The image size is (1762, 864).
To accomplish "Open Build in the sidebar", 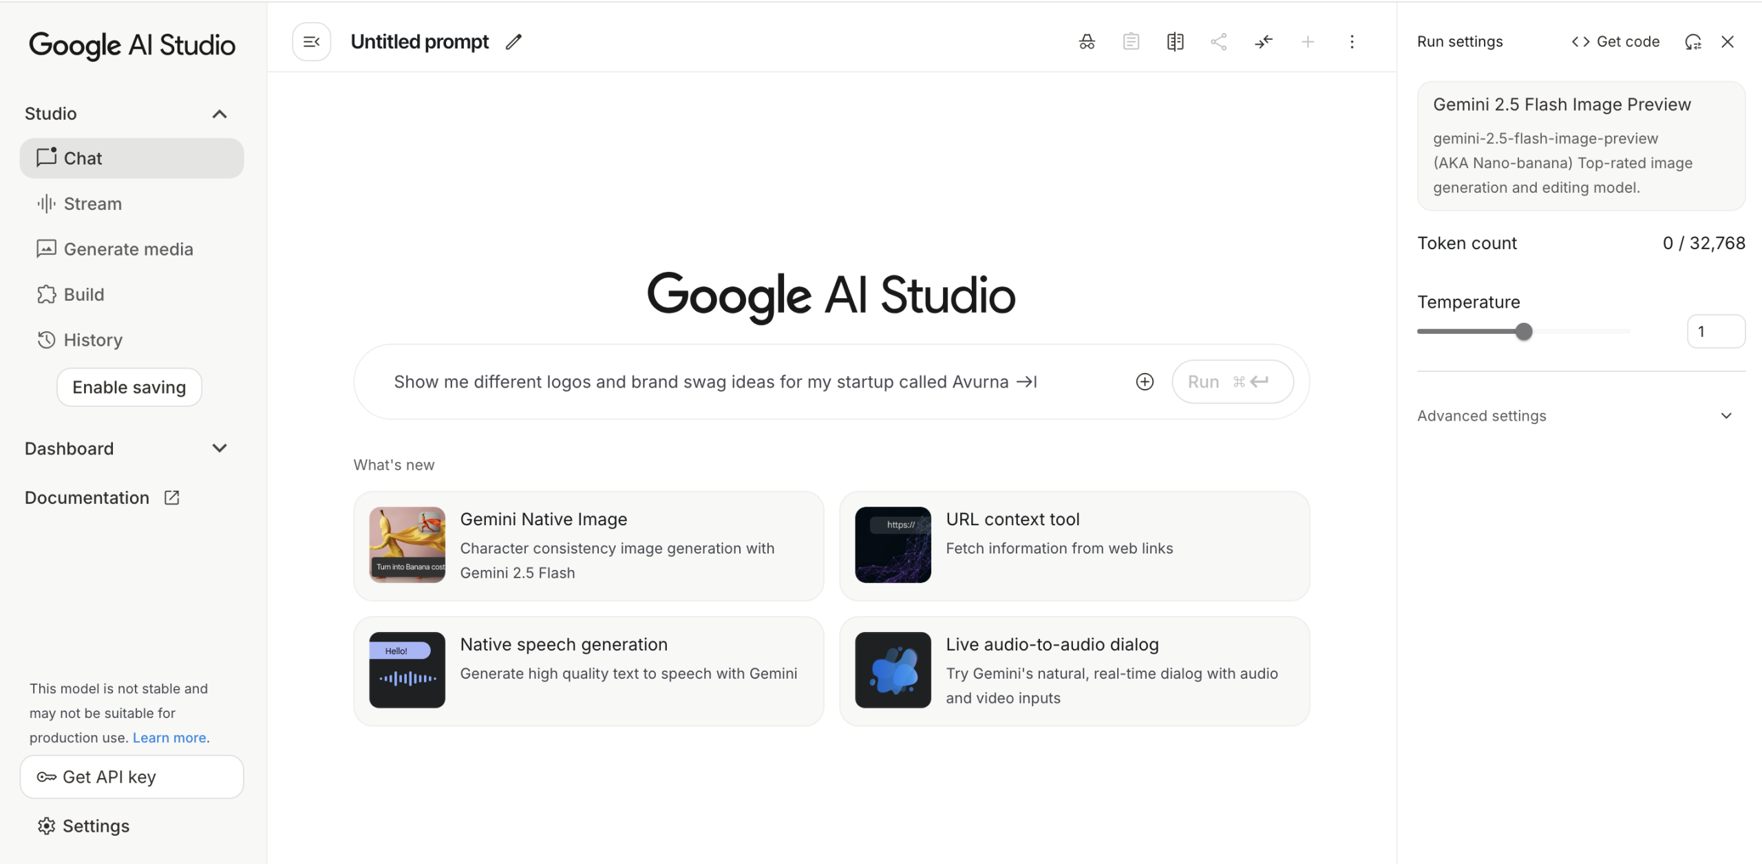I will coord(131,295).
